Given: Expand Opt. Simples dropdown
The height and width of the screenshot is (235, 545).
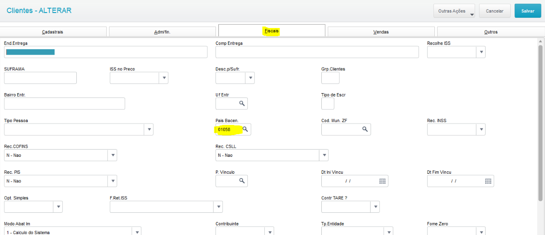Looking at the screenshot, I should coord(58,207).
